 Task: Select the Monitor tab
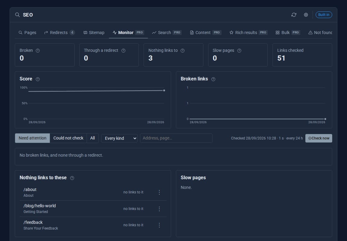(x=128, y=33)
